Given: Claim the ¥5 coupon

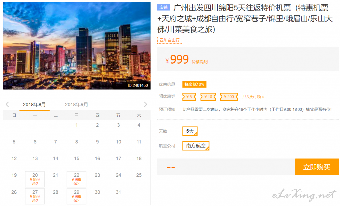Looking at the screenshot, I should [189, 97].
